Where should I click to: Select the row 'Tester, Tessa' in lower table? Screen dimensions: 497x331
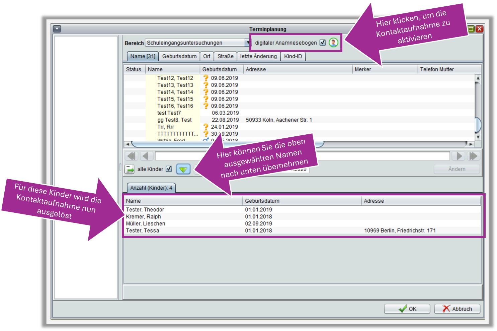pyautogui.click(x=143, y=230)
